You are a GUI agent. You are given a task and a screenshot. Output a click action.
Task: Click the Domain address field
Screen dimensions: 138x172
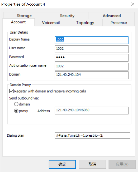pyautogui.click(x=91, y=75)
